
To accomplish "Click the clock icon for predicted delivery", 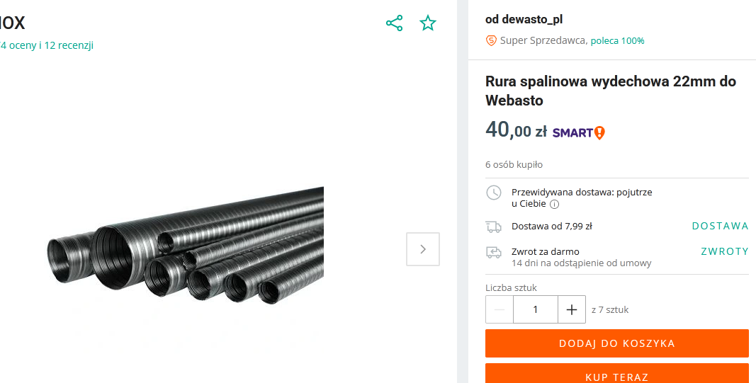I will 493,193.
